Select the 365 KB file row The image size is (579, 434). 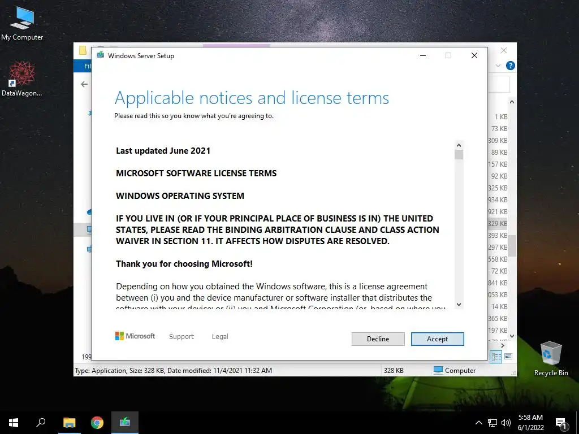[x=498, y=318]
